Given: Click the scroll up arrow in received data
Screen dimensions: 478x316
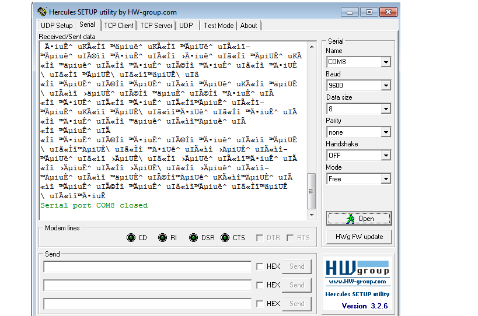Looking at the screenshot, I should 312,47.
